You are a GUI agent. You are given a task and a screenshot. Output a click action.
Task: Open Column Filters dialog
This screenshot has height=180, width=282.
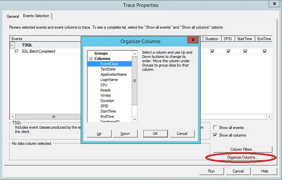[x=242, y=149]
